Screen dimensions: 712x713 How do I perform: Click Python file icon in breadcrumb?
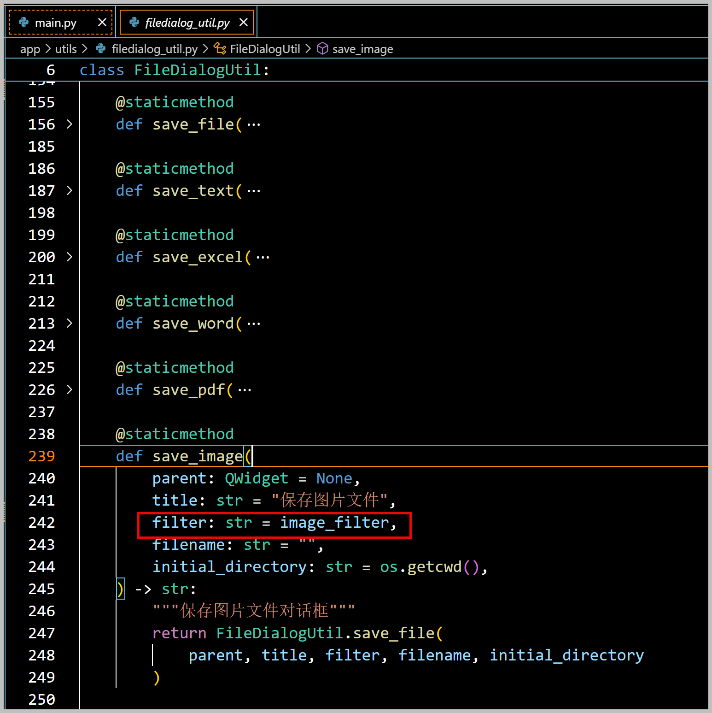click(x=100, y=48)
